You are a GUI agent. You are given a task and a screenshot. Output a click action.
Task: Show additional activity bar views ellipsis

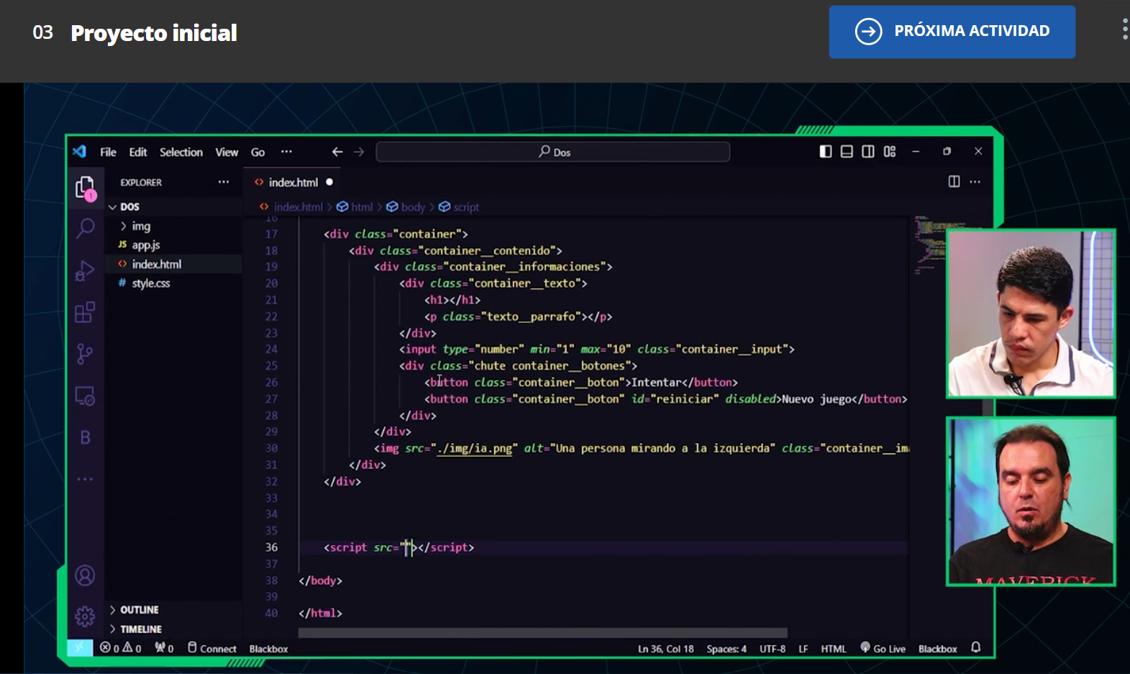[85, 479]
